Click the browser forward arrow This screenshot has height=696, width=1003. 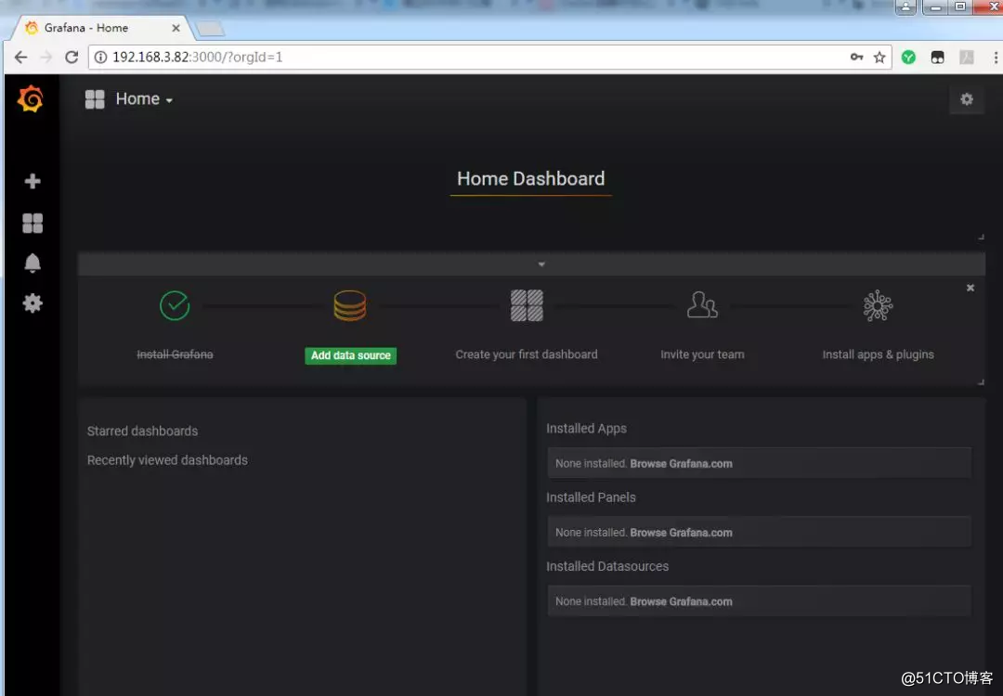(46, 58)
